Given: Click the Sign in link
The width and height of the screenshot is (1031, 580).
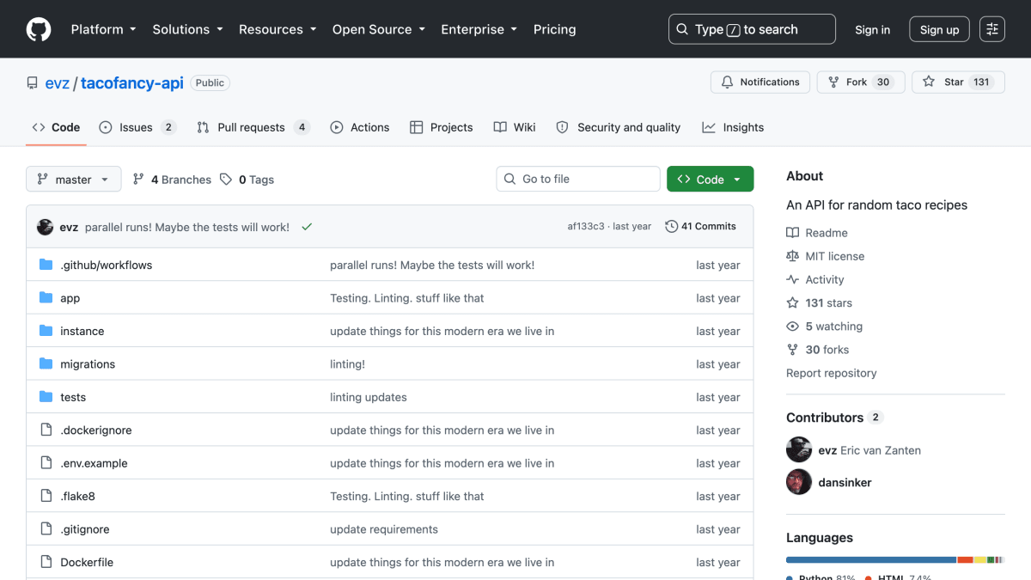Looking at the screenshot, I should (x=872, y=29).
